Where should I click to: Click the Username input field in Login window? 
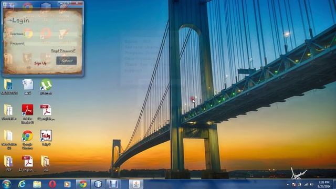[51, 34]
